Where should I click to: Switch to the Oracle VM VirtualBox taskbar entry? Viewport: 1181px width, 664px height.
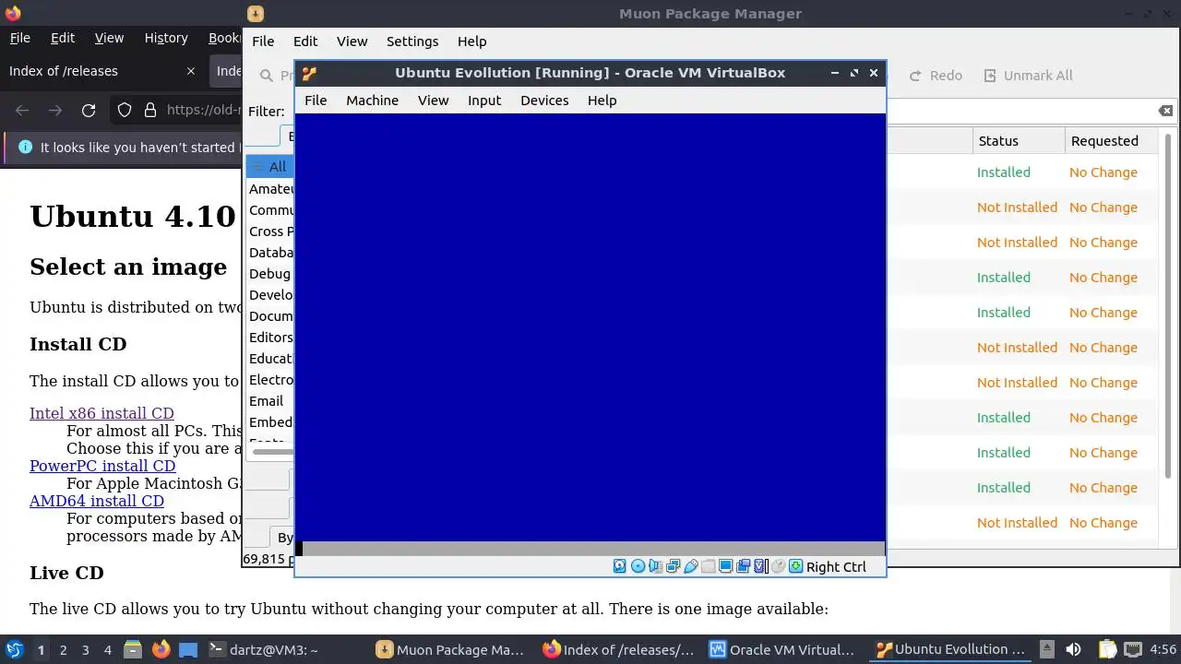pos(783,649)
